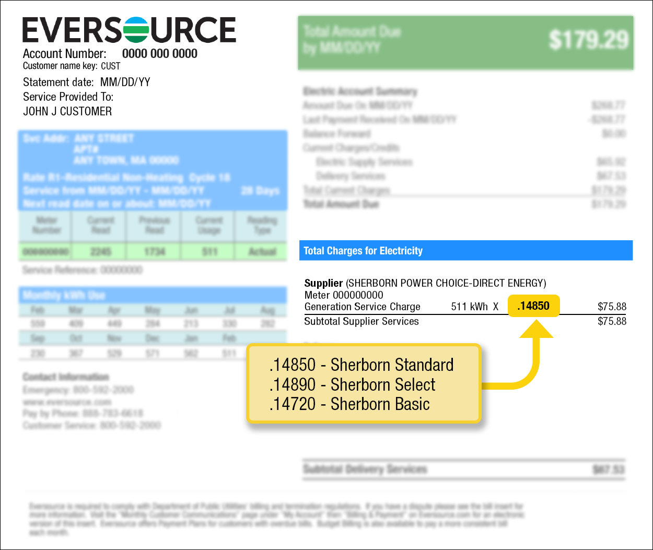Select the name JOHN J CUSTOMER
This screenshot has width=653, height=550.
click(x=67, y=111)
